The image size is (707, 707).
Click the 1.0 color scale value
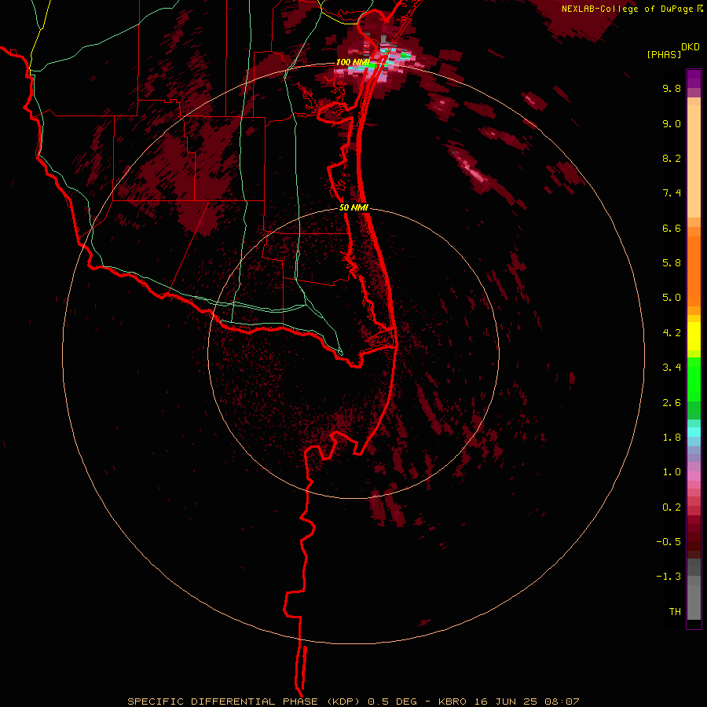pyautogui.click(x=672, y=472)
